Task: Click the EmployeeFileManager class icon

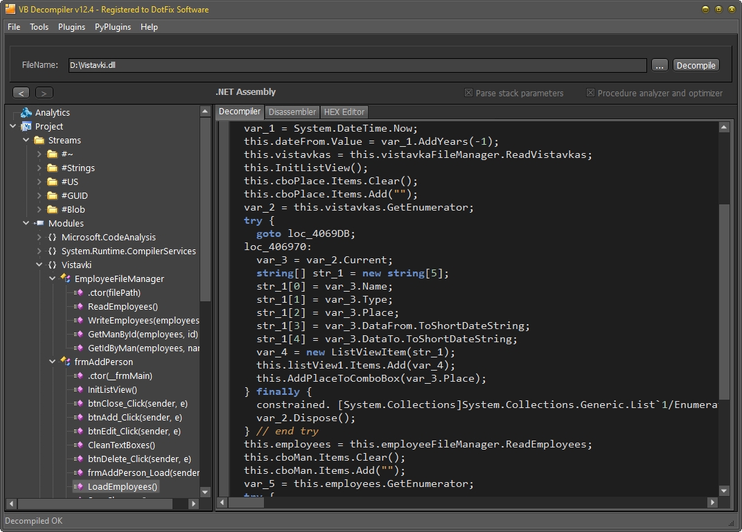Action: [65, 278]
